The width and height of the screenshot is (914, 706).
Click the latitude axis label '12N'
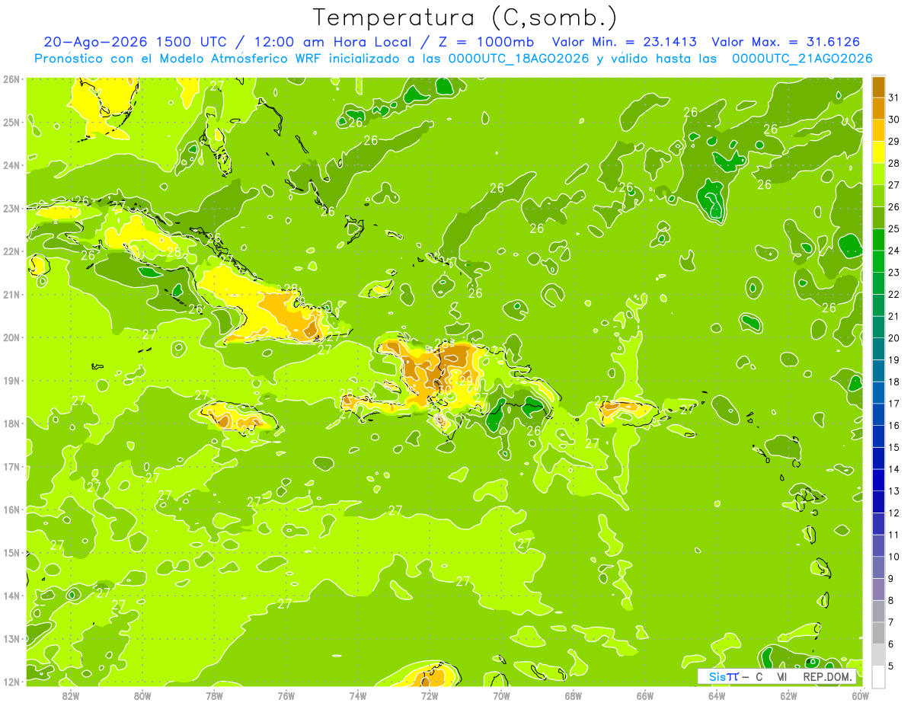[12, 682]
